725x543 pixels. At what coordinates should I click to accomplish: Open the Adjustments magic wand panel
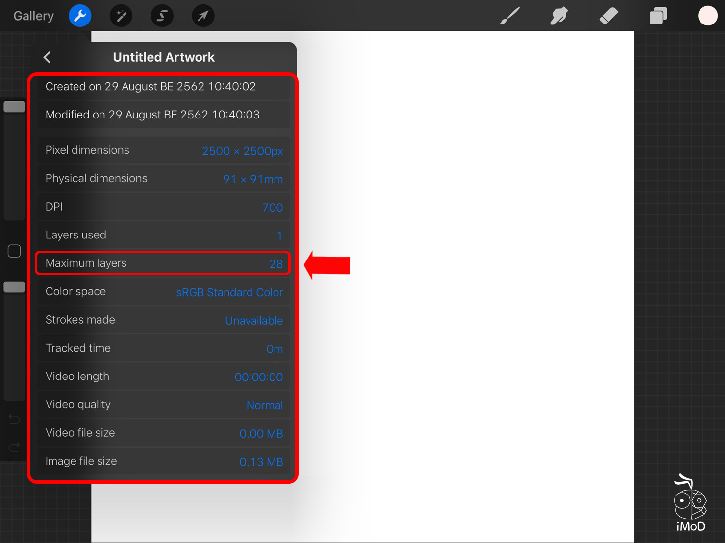tap(121, 15)
